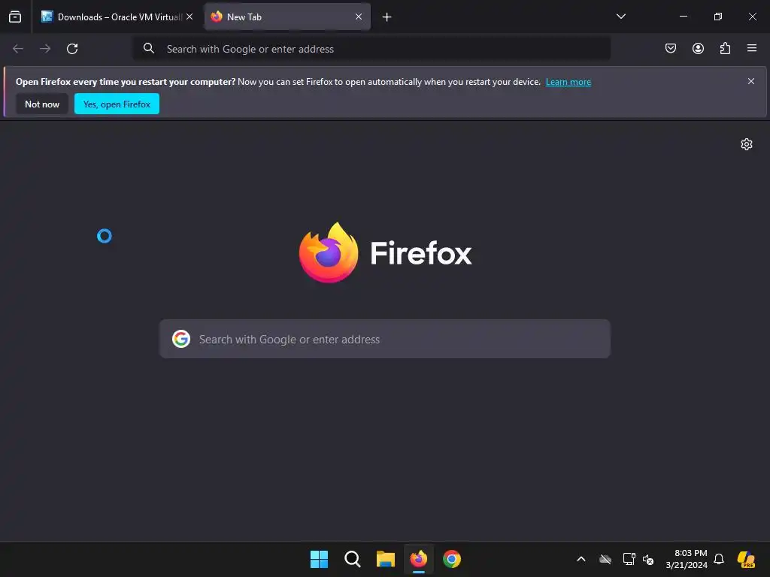Click the address bar magnifier icon
Screen dimensions: 770x577
(149, 48)
